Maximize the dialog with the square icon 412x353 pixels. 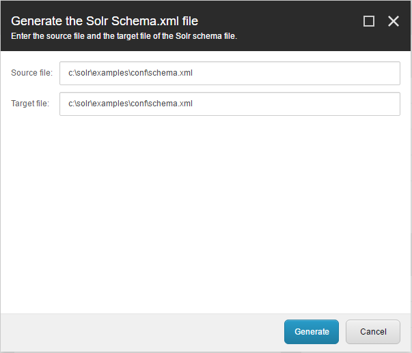(369, 21)
